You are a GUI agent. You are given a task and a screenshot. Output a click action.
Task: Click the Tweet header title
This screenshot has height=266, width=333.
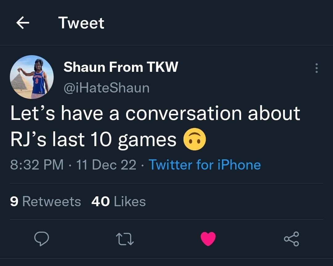tap(81, 23)
